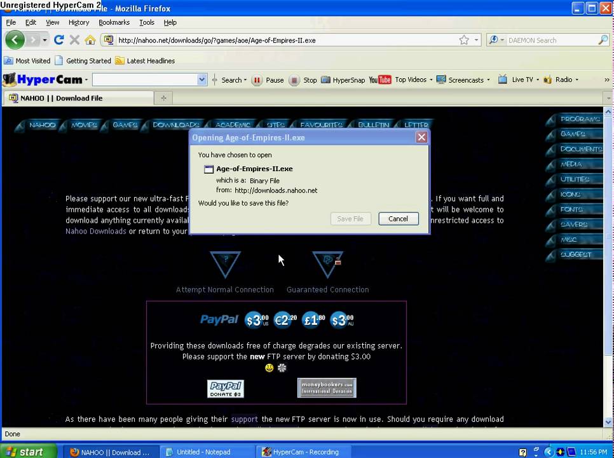This screenshot has height=458, width=614.
Task: Click the 11:56 PM system clock
Action: click(x=593, y=452)
